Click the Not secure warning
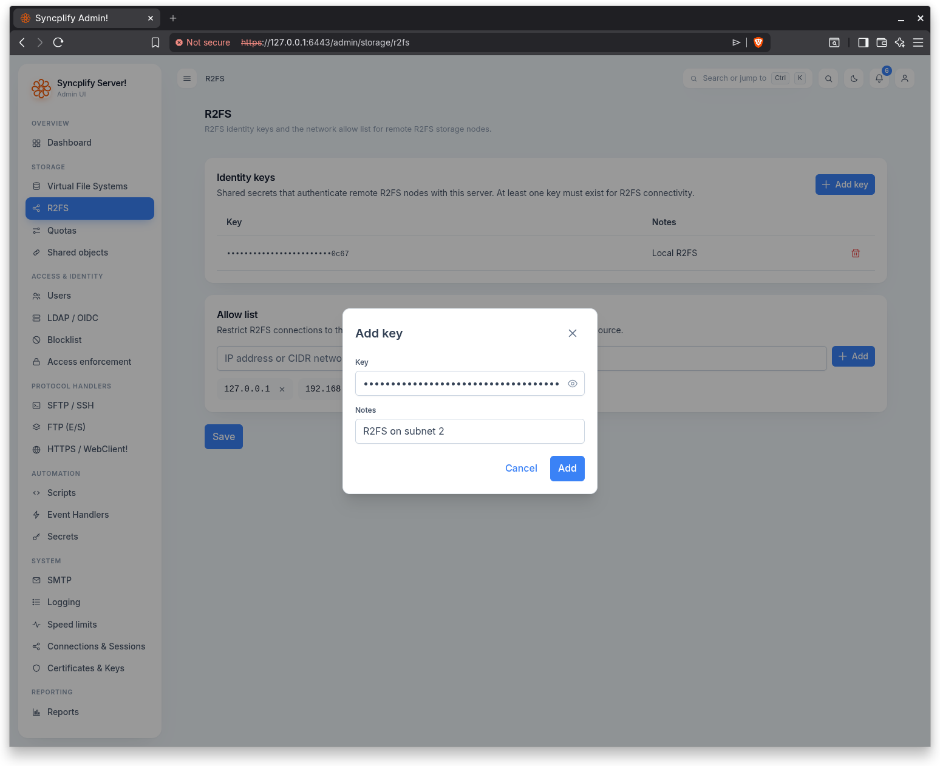Screen dimensions: 940x766 (203, 42)
